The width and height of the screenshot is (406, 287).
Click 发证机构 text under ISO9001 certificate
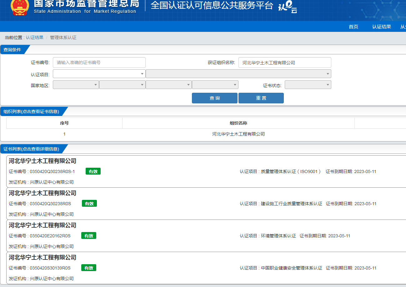[x=41, y=182]
